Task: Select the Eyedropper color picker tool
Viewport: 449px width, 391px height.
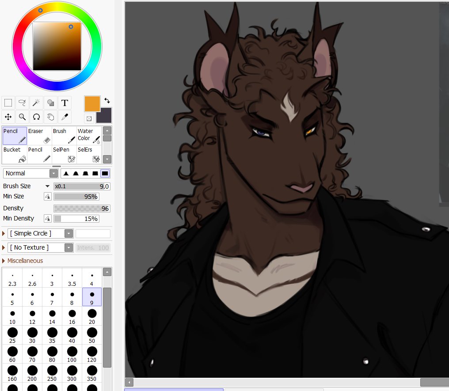Action: 65,117
